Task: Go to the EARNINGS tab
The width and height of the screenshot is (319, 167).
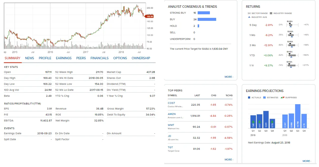Action: pyautogui.click(x=64, y=58)
